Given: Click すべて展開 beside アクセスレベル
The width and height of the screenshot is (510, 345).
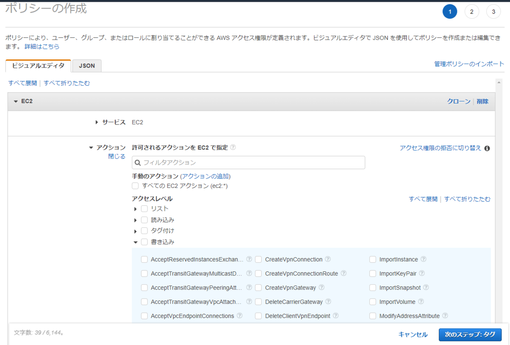Looking at the screenshot, I should coord(423,199).
